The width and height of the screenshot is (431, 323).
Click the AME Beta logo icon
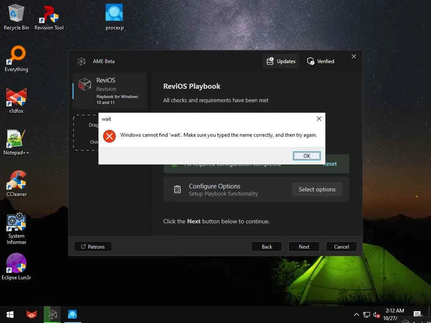(81, 61)
